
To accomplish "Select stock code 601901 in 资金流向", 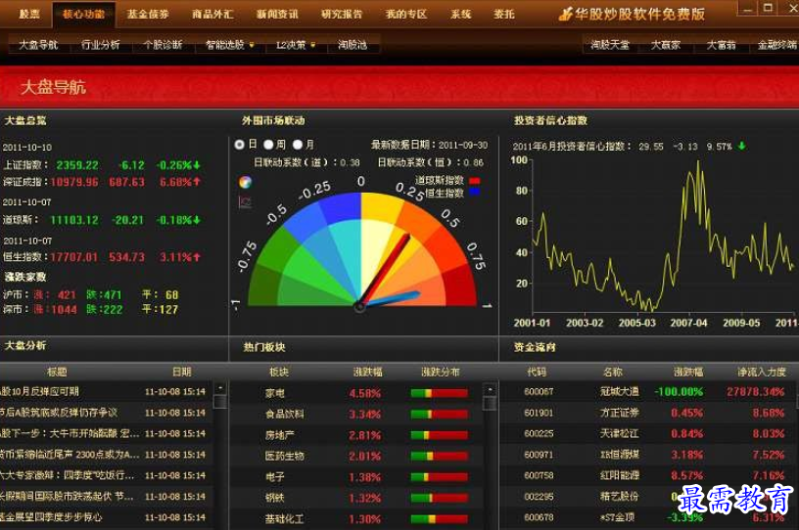I will 539,413.
